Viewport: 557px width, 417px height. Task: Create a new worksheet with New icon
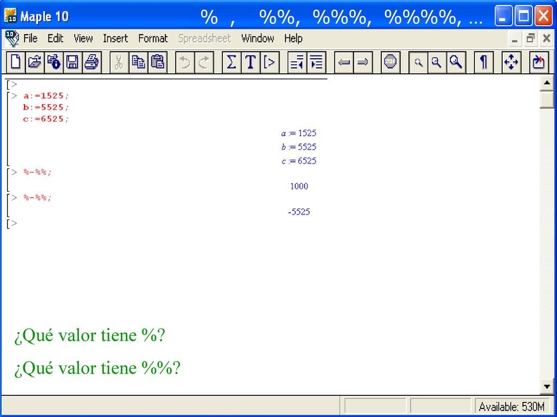pyautogui.click(x=16, y=62)
